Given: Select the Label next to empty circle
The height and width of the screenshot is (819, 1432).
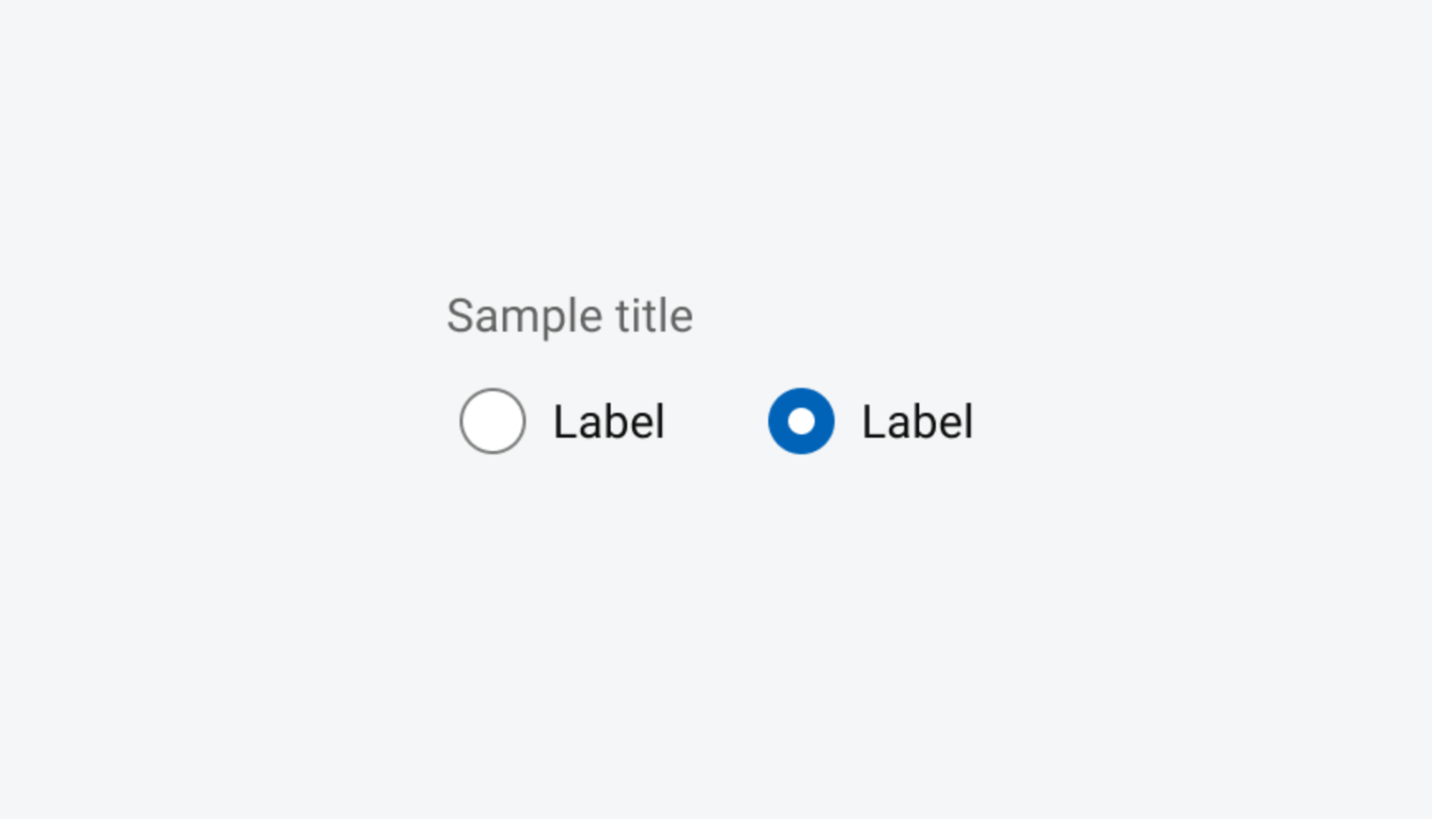Looking at the screenshot, I should point(608,421).
